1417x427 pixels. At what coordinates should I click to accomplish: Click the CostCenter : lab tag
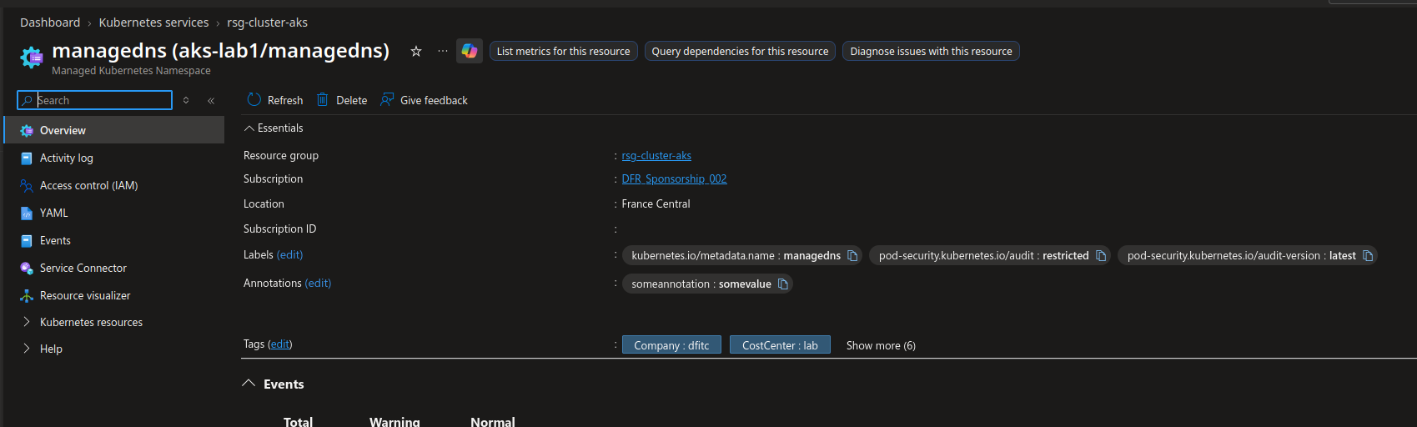pos(780,344)
